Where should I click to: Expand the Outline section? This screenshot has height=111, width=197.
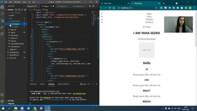(x=11, y=101)
